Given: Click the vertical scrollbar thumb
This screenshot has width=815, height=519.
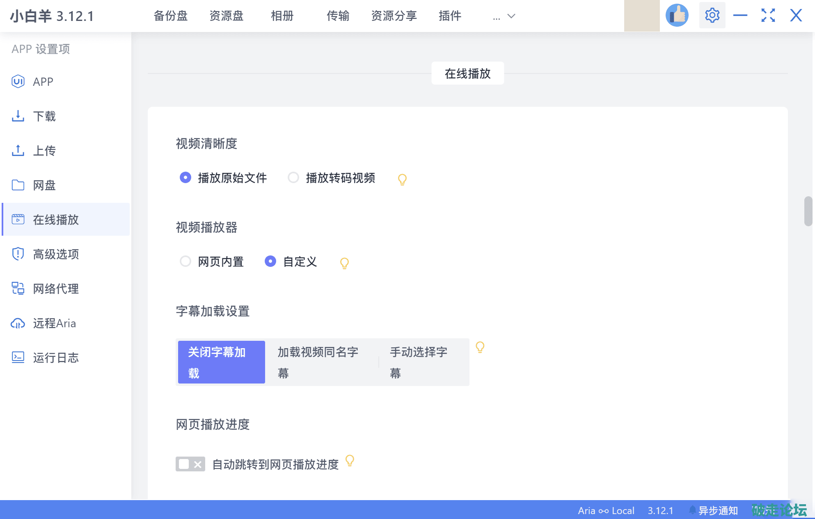Looking at the screenshot, I should (x=808, y=211).
